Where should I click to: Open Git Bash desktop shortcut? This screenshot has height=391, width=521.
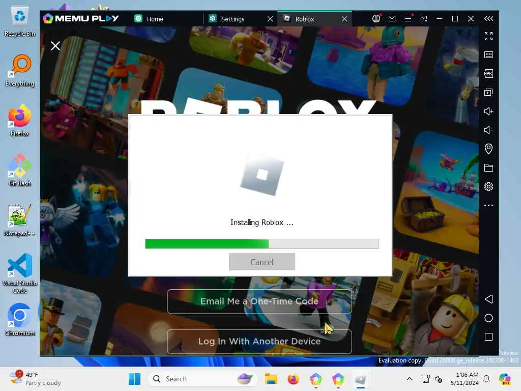(20, 170)
